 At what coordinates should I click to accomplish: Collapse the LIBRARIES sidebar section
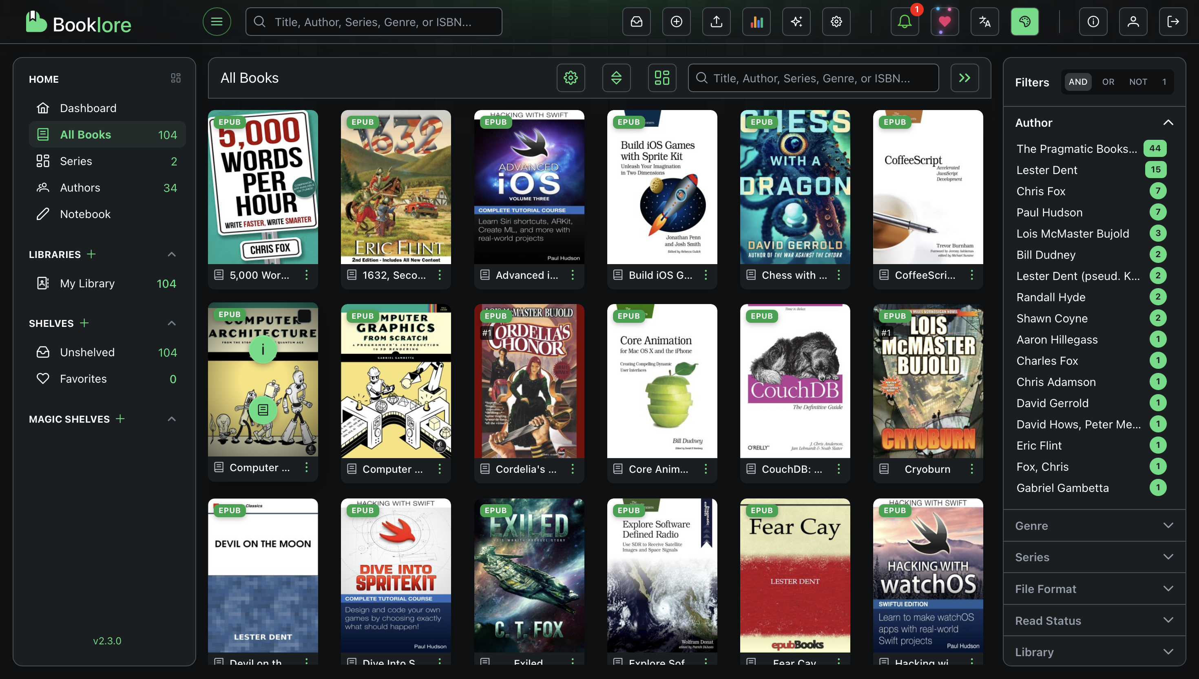point(172,254)
